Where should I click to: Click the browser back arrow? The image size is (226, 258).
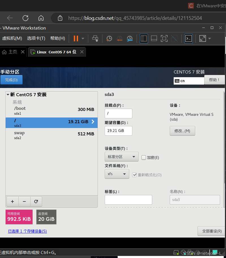(x=10, y=18)
